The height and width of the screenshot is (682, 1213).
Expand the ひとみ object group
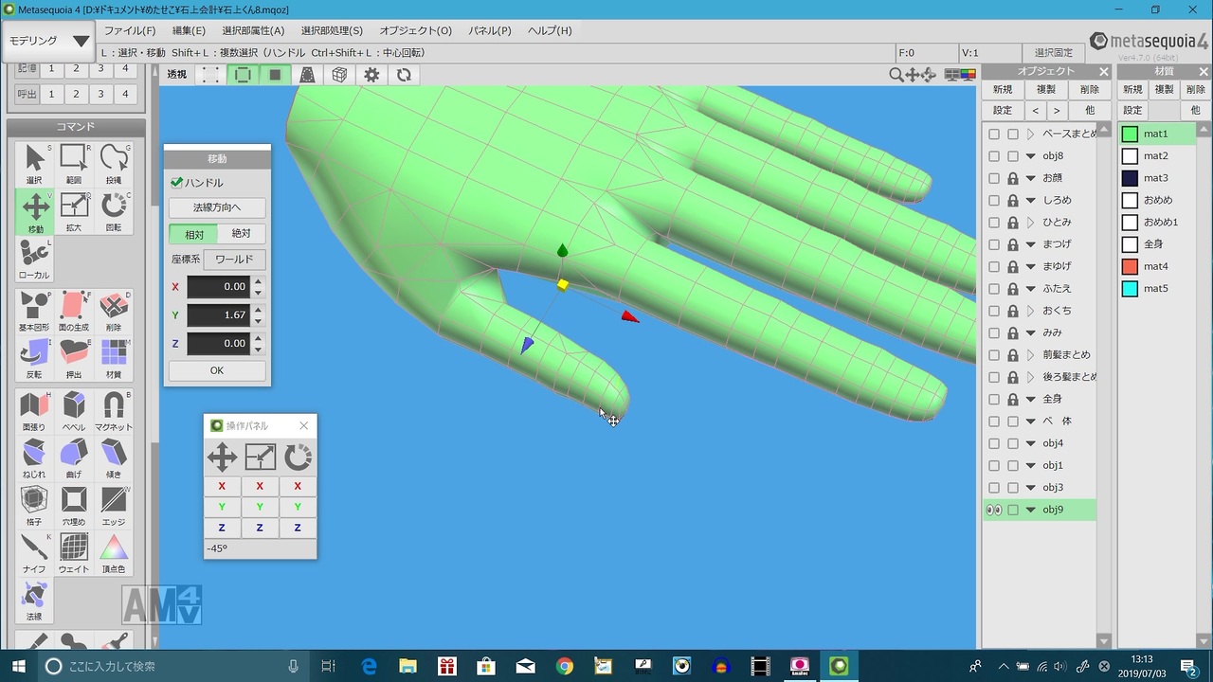coord(1031,223)
